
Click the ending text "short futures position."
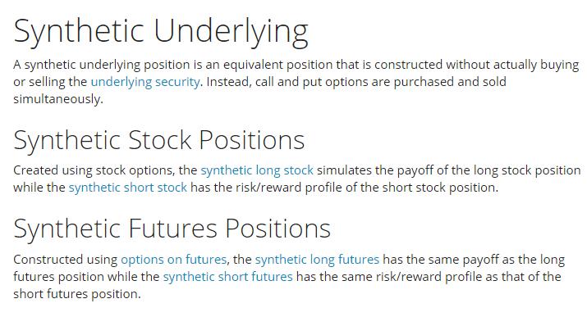(x=77, y=294)
